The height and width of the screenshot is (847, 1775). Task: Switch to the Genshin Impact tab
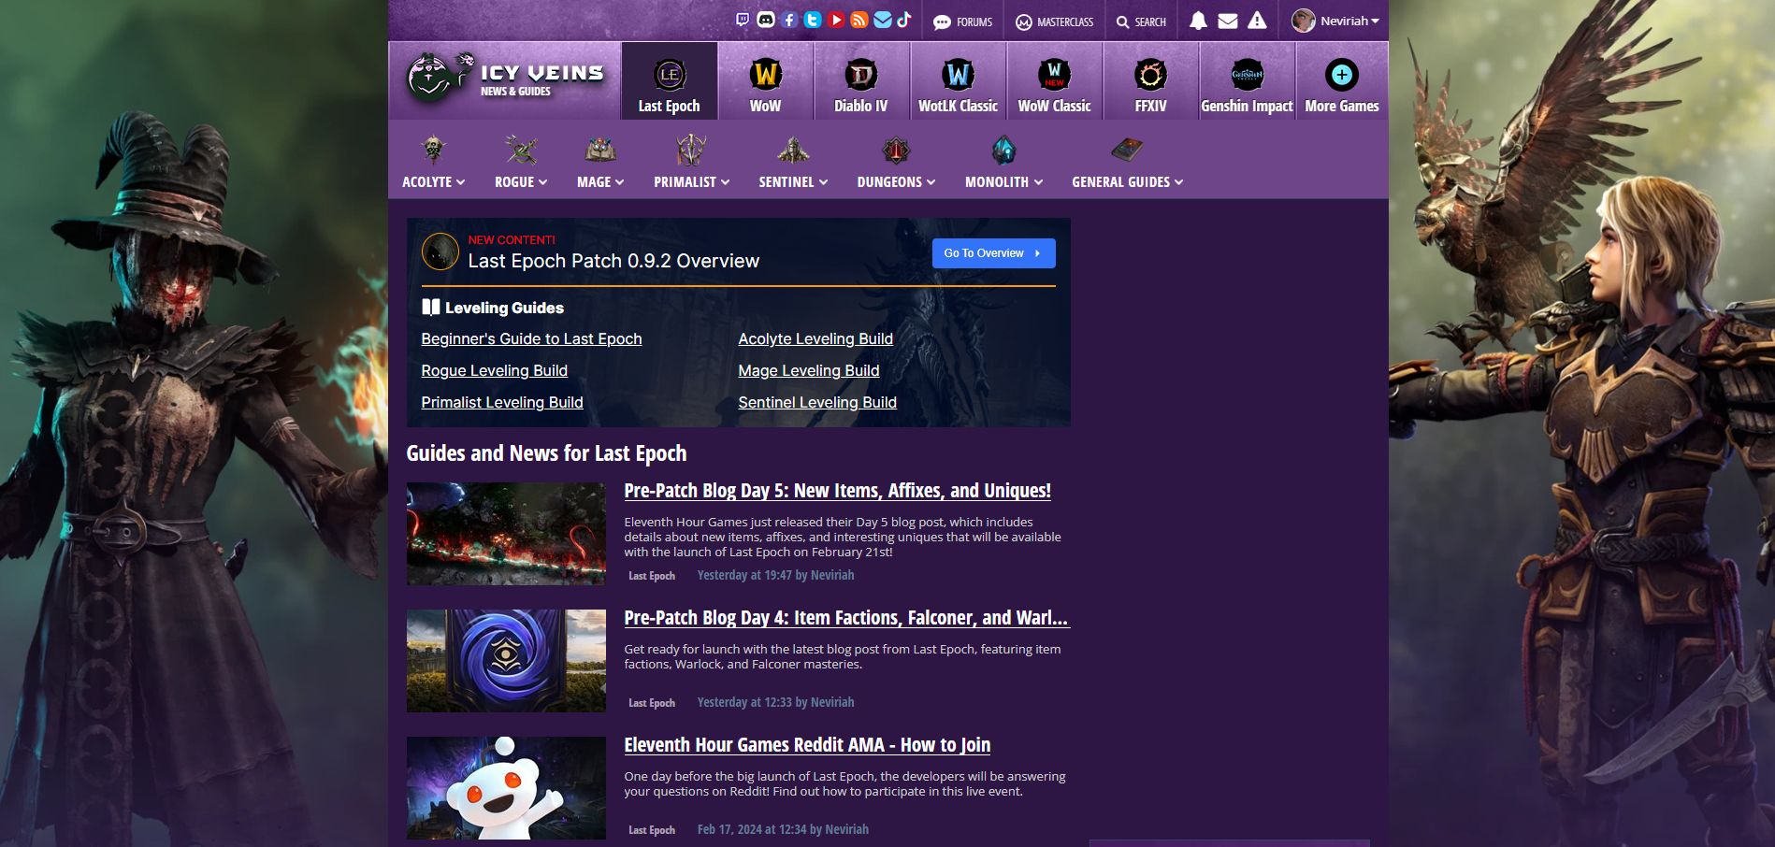[1247, 80]
